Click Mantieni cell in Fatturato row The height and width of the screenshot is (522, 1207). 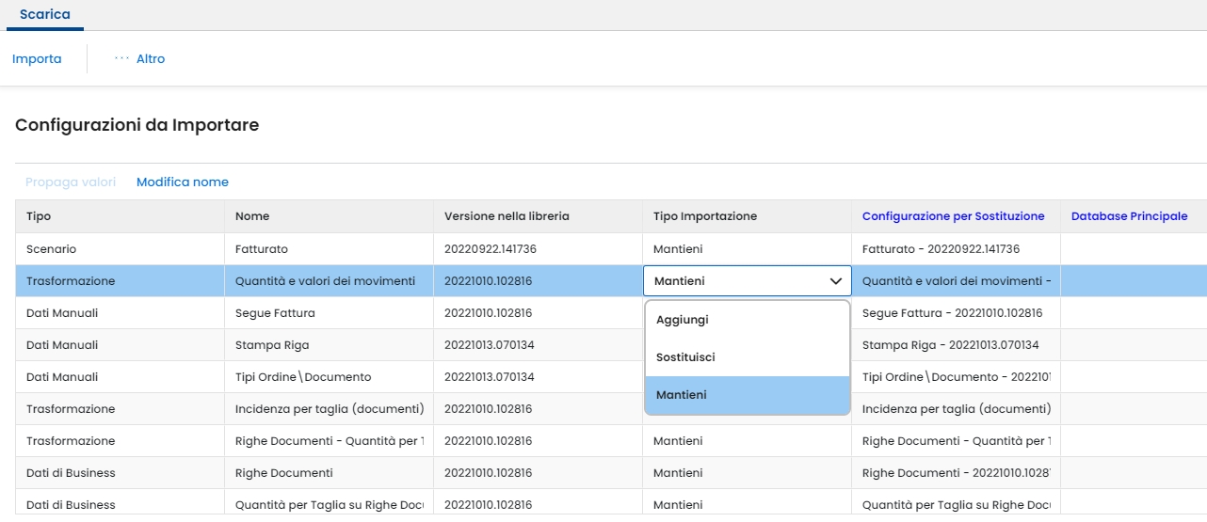coord(679,249)
